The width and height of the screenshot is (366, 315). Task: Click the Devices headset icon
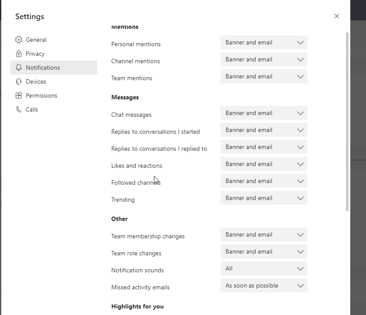pos(18,81)
